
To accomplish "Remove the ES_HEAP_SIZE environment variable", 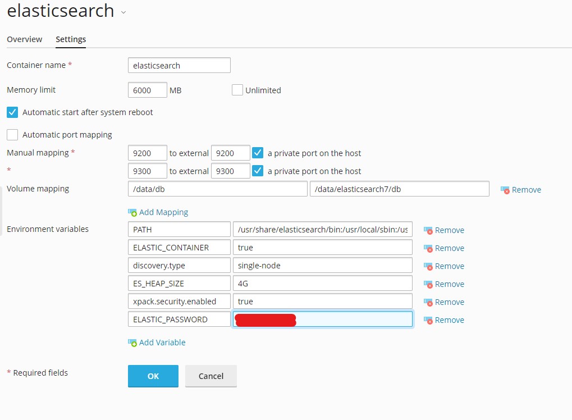I will [x=444, y=284].
